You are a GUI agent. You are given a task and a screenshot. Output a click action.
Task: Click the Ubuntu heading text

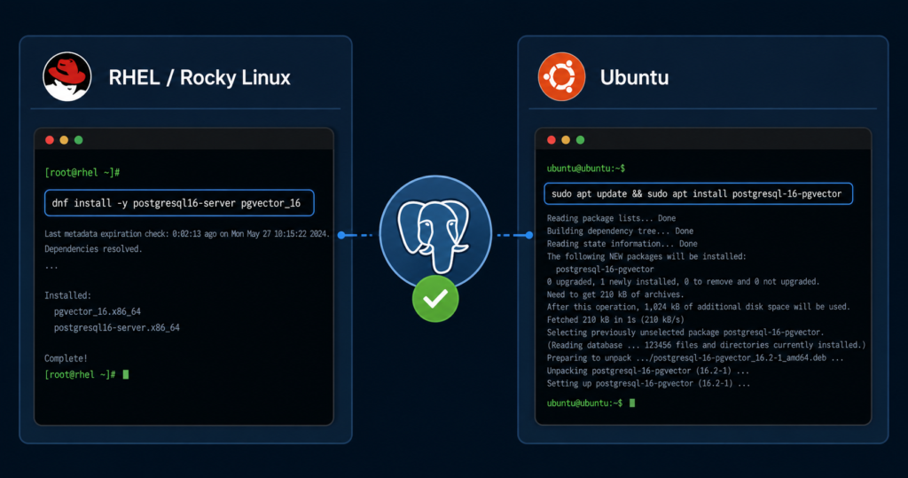click(634, 78)
